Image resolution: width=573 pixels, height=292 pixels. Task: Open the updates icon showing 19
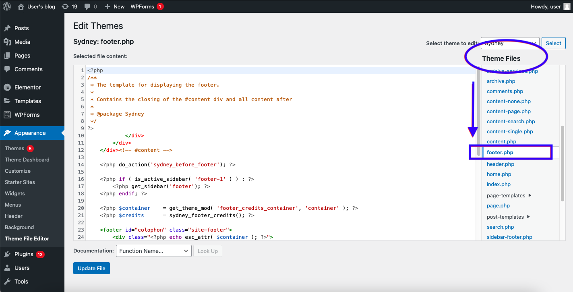[x=65, y=6]
